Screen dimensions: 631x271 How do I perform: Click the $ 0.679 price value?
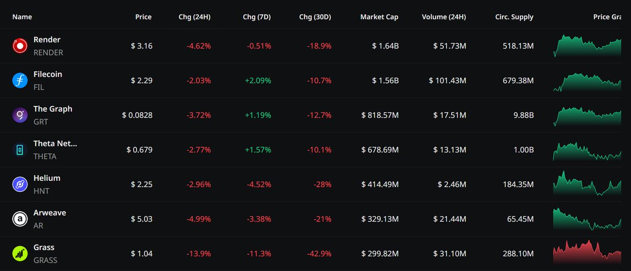pyautogui.click(x=139, y=150)
